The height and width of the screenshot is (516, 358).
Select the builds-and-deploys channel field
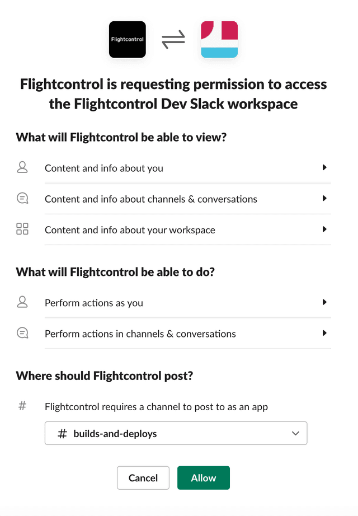pos(176,433)
